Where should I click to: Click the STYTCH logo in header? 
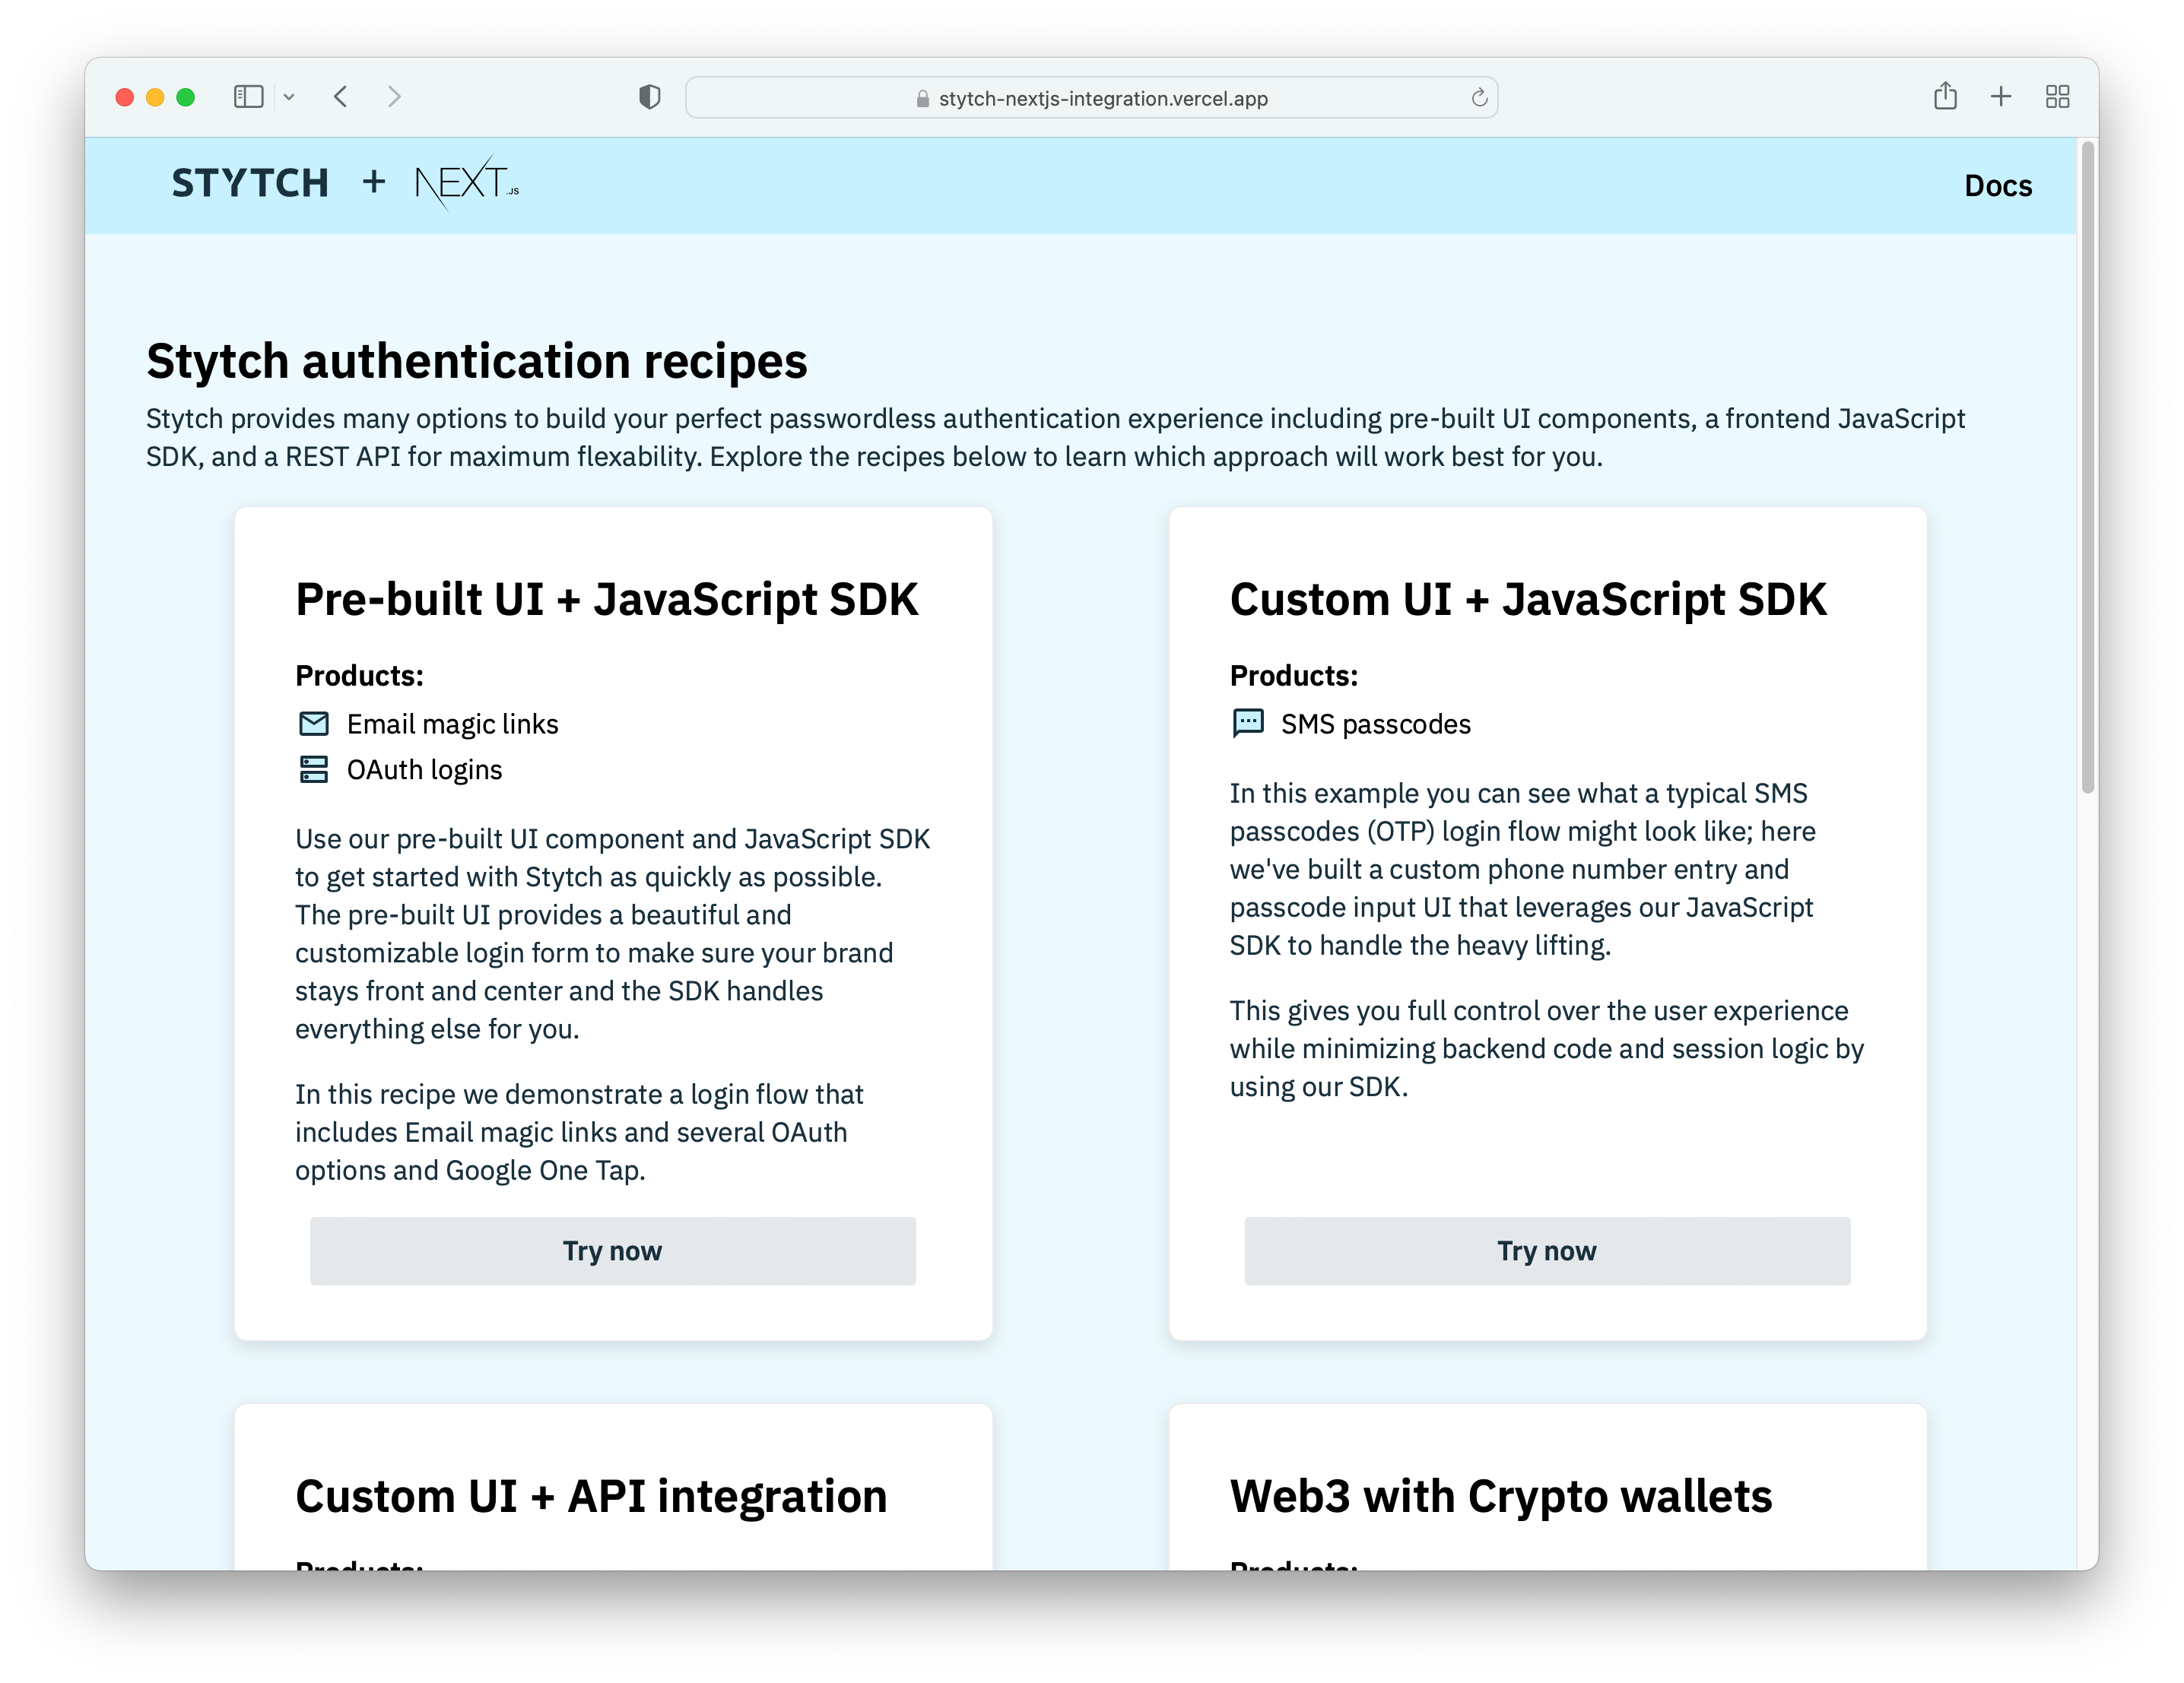[250, 183]
